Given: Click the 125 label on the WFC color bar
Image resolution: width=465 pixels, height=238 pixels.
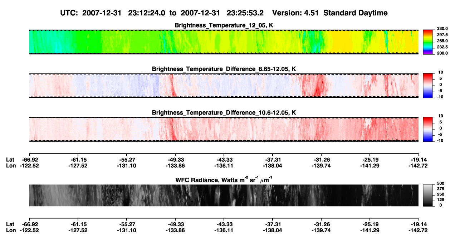Looking at the screenshot, I should coord(440,199).
